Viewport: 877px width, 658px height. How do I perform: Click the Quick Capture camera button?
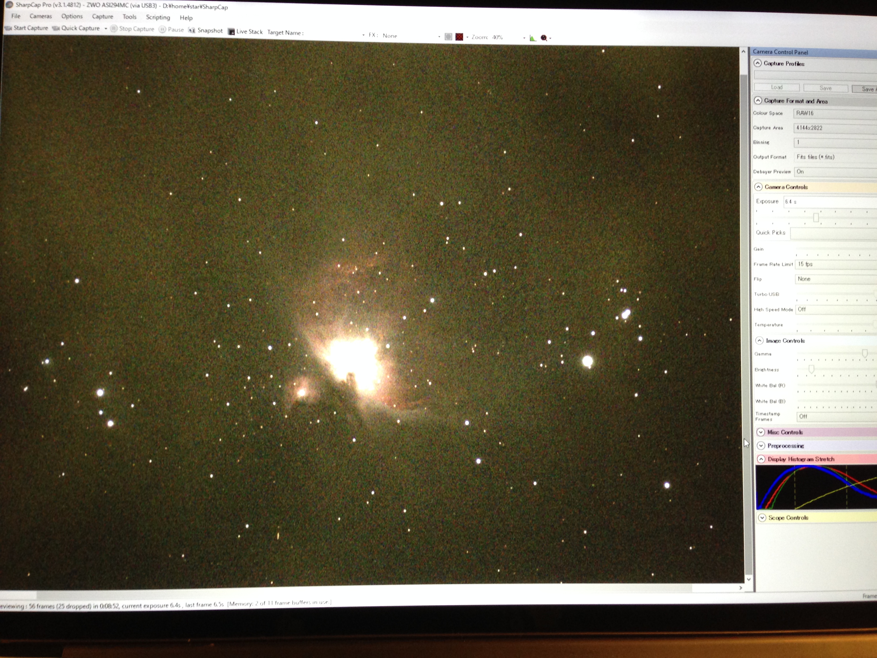pos(76,28)
